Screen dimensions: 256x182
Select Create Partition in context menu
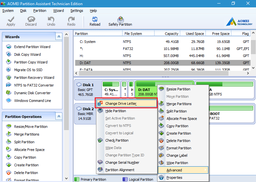(183, 133)
